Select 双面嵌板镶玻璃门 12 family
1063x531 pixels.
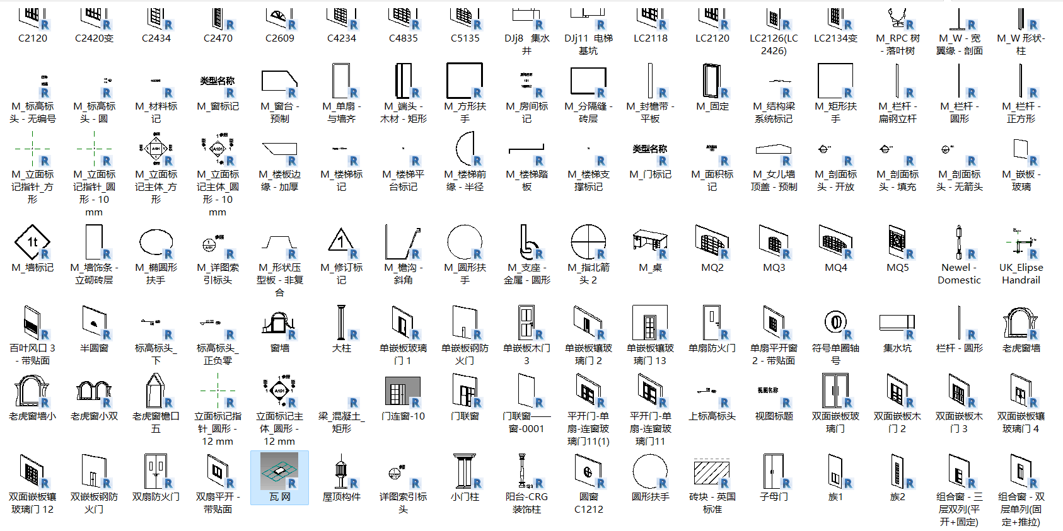32,484
